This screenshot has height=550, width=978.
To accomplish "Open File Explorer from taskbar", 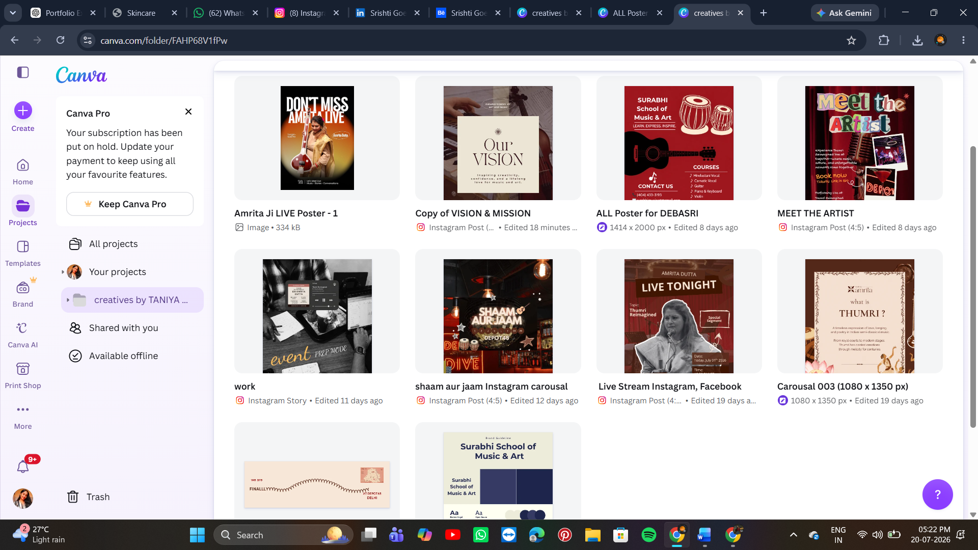I will tap(592, 535).
